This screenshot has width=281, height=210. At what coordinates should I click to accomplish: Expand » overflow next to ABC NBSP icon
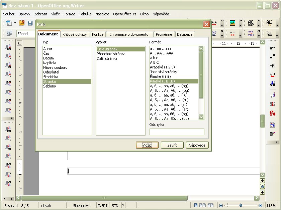tap(259, 21)
